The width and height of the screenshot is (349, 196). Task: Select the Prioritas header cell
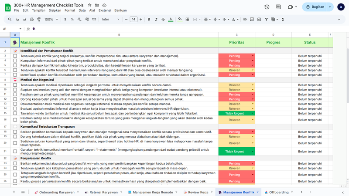click(x=236, y=42)
